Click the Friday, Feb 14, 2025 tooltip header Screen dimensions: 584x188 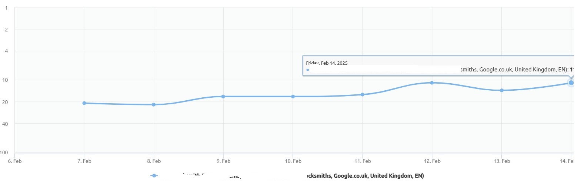pos(327,63)
